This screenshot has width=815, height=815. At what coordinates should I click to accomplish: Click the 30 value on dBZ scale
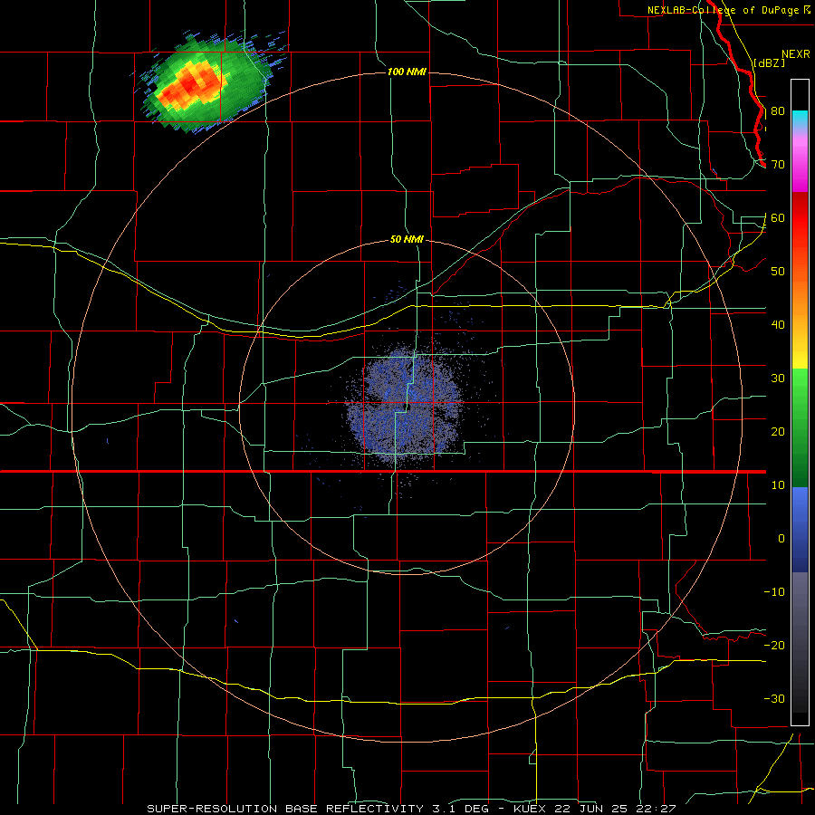778,379
